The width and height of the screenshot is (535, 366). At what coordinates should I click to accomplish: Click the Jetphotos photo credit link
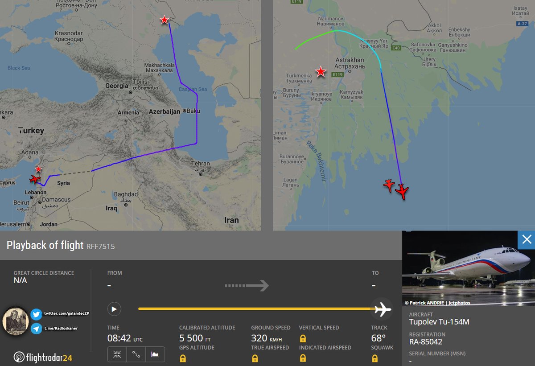pos(456,303)
